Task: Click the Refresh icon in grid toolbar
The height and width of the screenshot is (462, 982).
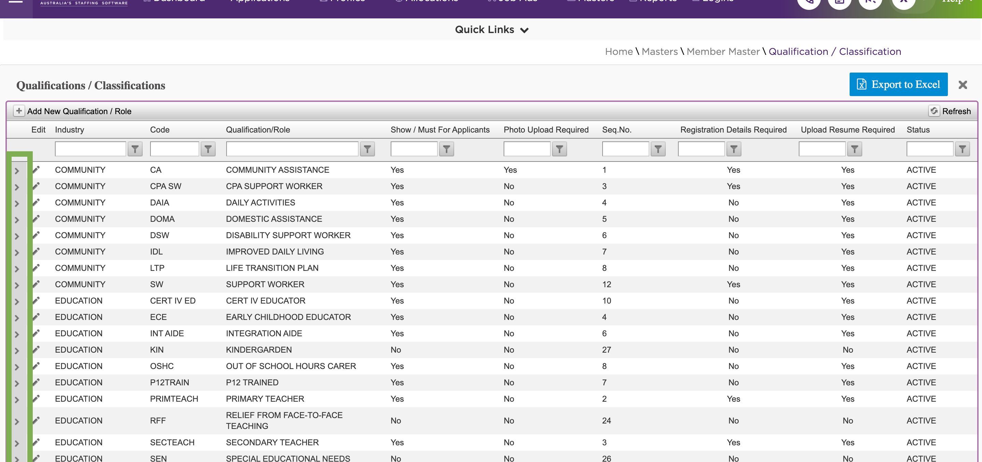Action: (934, 111)
